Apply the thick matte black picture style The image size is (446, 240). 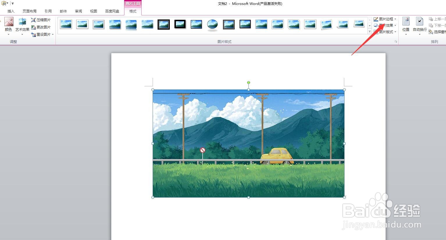coord(180,24)
